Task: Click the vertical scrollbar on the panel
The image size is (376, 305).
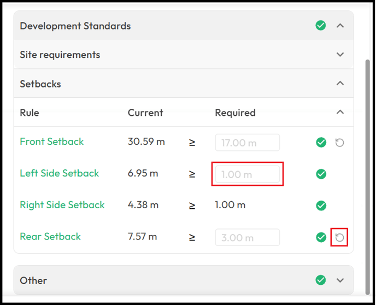Action: [367, 177]
